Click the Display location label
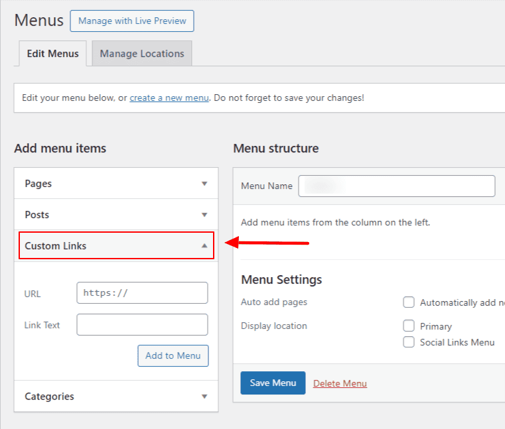 274,326
